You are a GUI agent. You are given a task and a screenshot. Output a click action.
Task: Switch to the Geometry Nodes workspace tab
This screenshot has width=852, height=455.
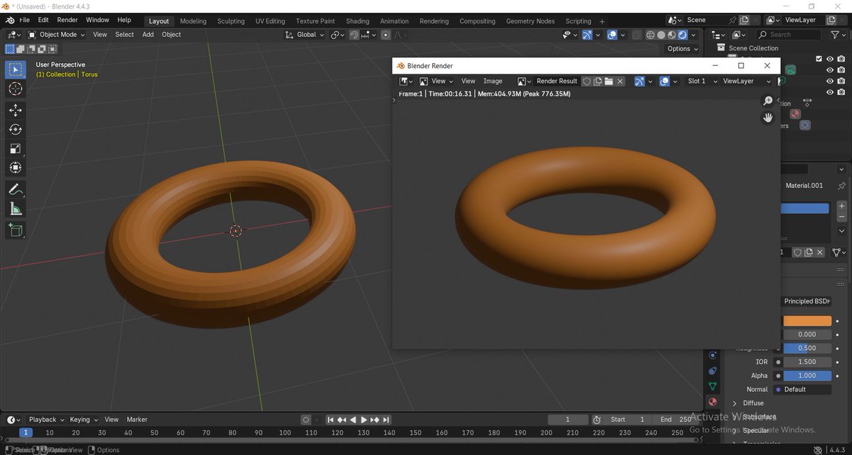(530, 21)
